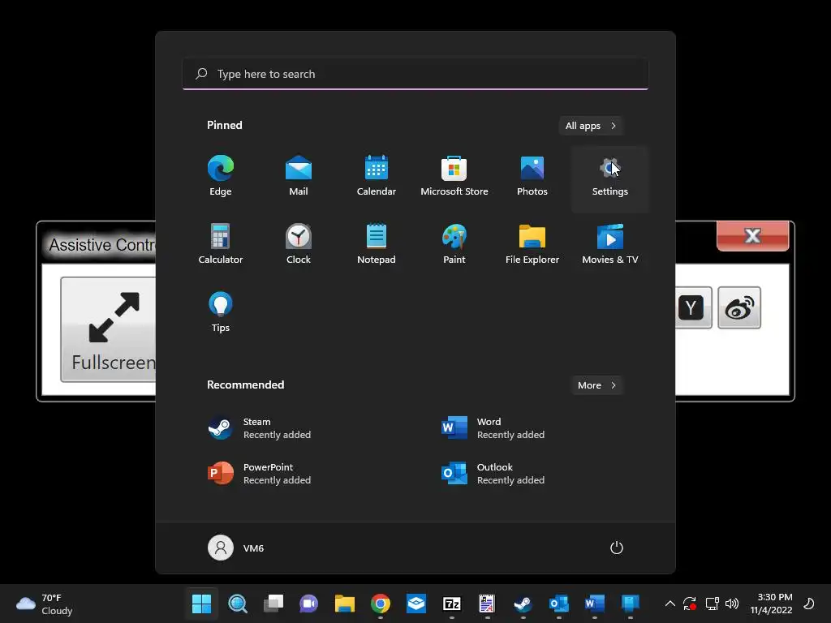Click the volume icon in system tray
Screen dimensions: 831x623
pos(732,604)
